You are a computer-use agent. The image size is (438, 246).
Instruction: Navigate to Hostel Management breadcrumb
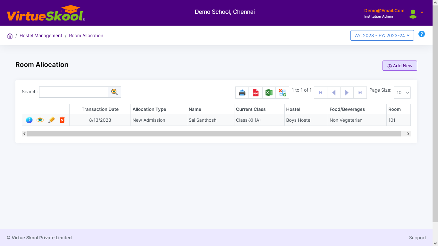point(41,36)
